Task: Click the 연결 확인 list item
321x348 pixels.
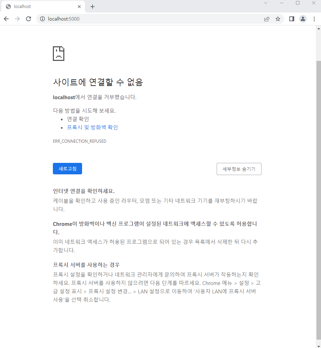Action: tap(78, 119)
